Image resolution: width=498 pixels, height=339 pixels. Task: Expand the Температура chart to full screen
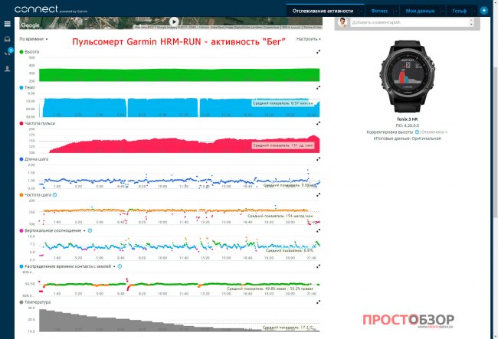(318, 302)
